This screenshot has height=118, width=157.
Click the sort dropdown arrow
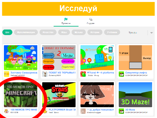(x=151, y=33)
